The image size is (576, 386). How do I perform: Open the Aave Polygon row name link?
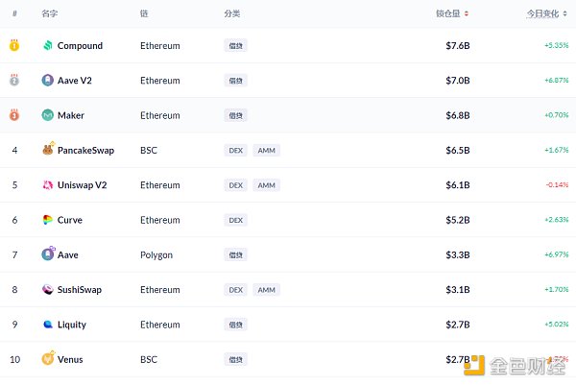[x=68, y=255]
